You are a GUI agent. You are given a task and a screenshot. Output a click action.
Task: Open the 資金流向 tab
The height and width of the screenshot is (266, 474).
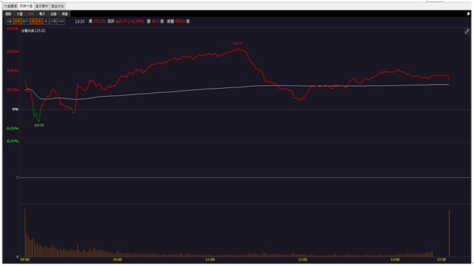58,5
